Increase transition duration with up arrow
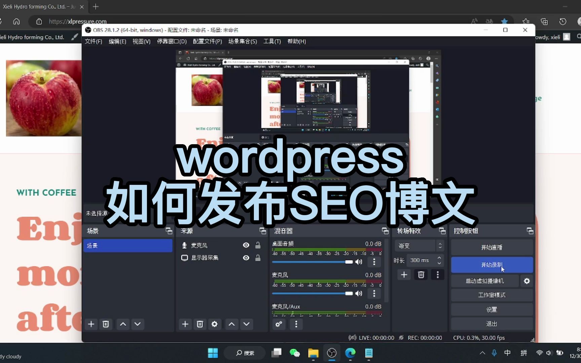Viewport: 581px width, 363px height. click(439, 258)
